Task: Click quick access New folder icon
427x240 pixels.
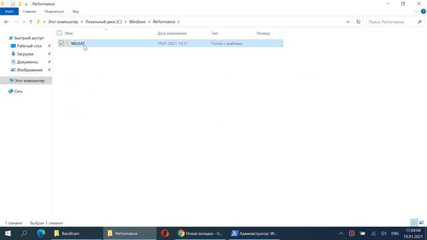Action: point(20,4)
